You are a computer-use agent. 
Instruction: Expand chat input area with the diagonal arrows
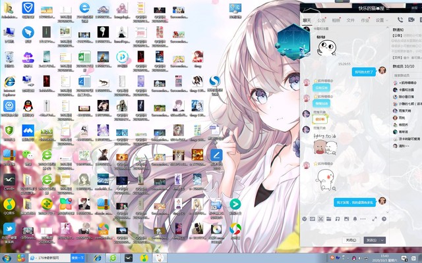375,218
